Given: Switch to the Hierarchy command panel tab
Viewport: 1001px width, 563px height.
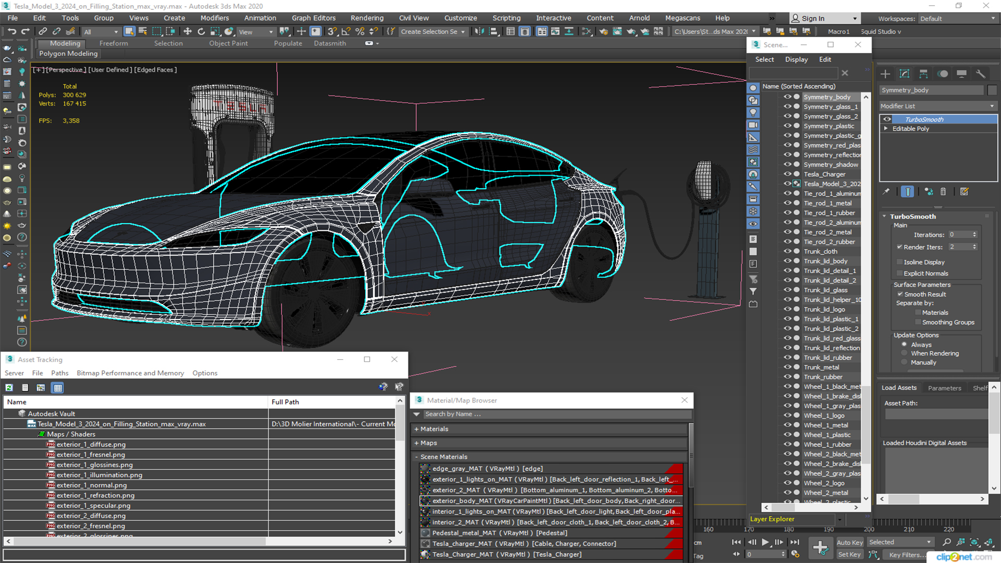Looking at the screenshot, I should coord(923,74).
